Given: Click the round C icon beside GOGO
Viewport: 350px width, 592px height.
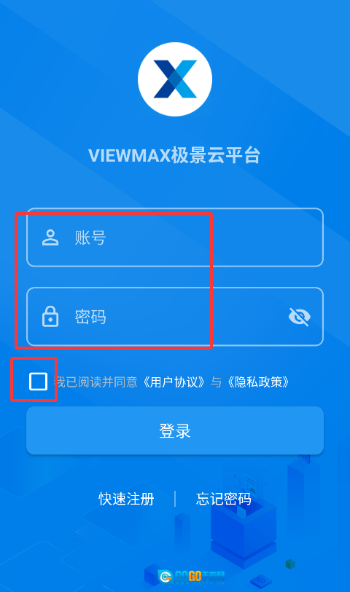Looking at the screenshot, I should (x=166, y=577).
